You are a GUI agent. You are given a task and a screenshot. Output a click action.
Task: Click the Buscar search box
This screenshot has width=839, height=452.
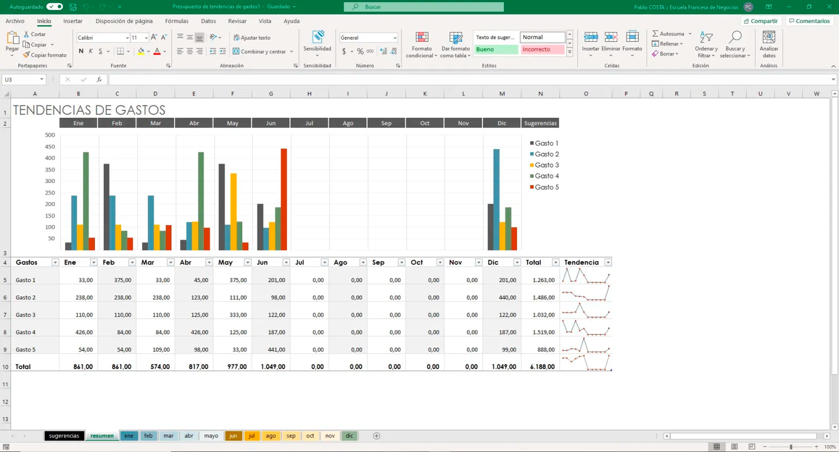[423, 7]
